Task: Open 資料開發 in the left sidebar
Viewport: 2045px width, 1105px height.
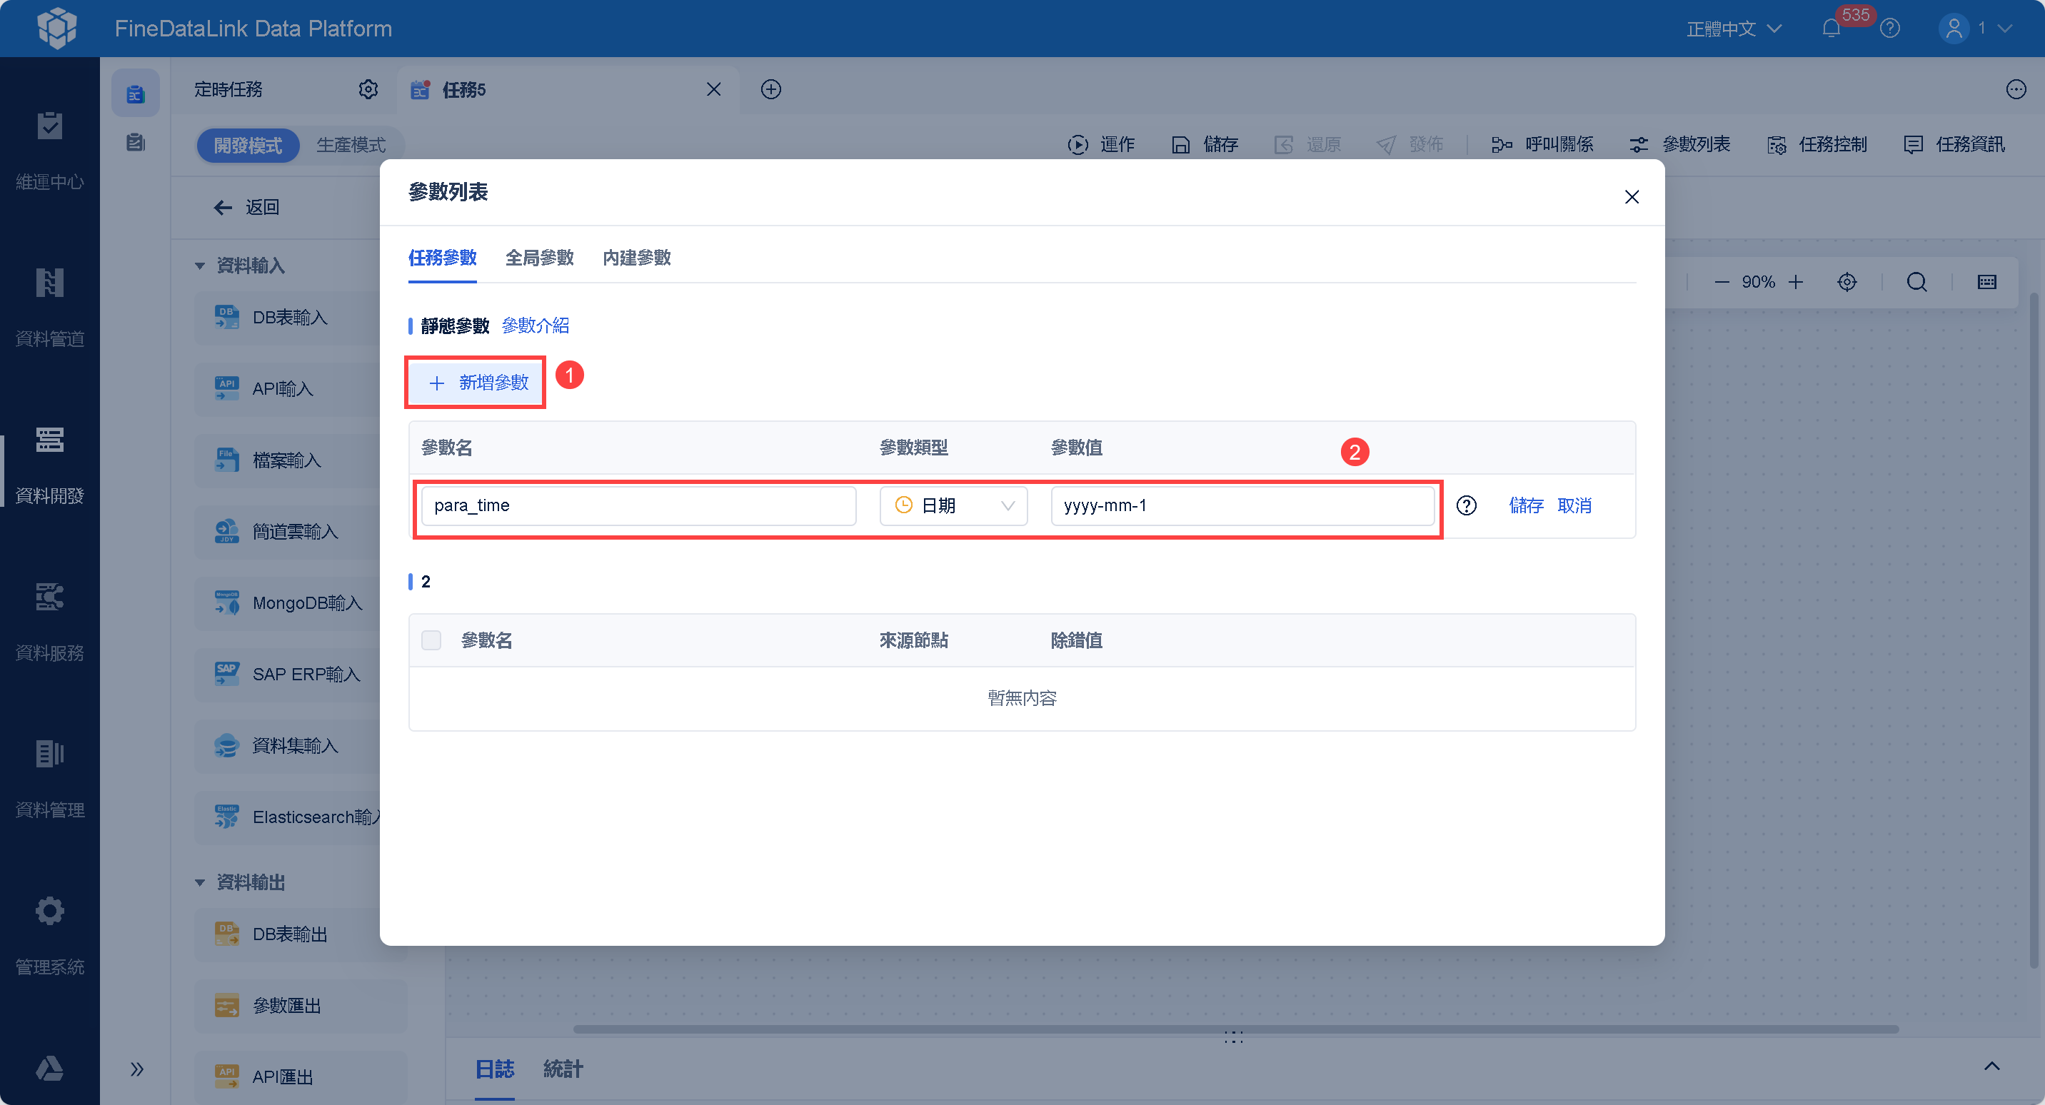Action: (x=49, y=463)
